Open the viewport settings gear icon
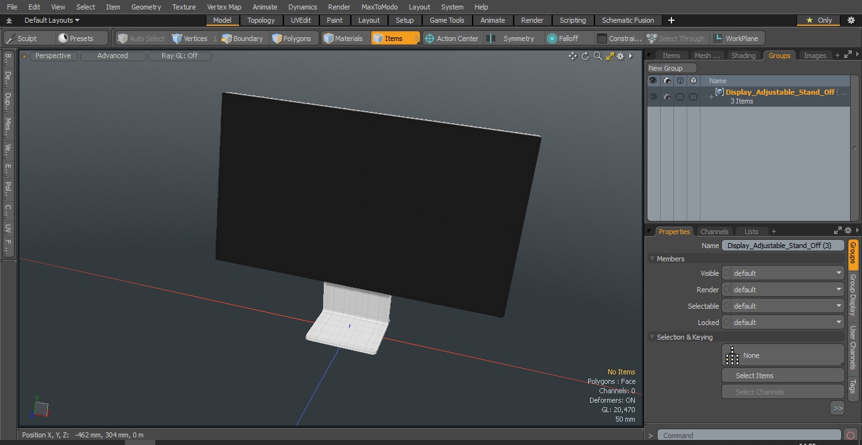Image resolution: width=862 pixels, height=445 pixels. [x=620, y=56]
